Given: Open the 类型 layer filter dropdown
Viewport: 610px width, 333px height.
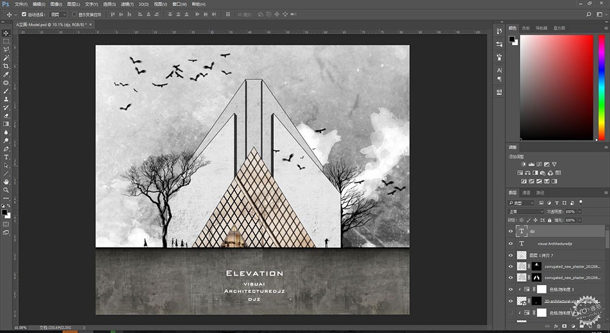Looking at the screenshot, I should [x=522, y=202].
